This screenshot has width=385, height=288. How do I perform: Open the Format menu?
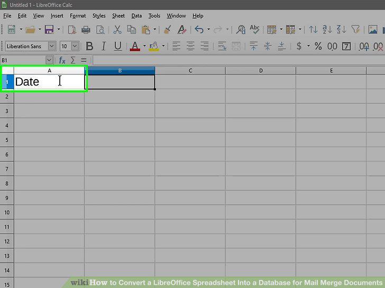(x=78, y=16)
